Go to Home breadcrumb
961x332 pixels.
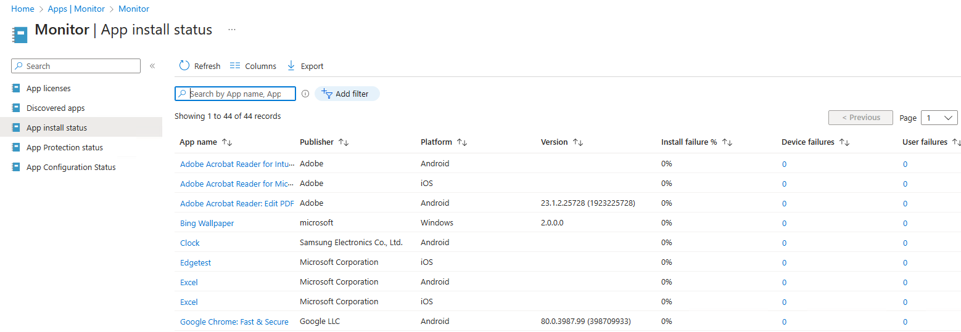pos(23,9)
